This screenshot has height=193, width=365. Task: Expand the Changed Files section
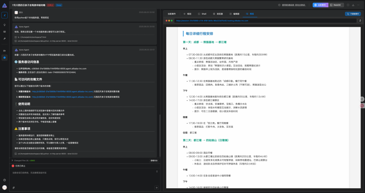tap(13, 160)
